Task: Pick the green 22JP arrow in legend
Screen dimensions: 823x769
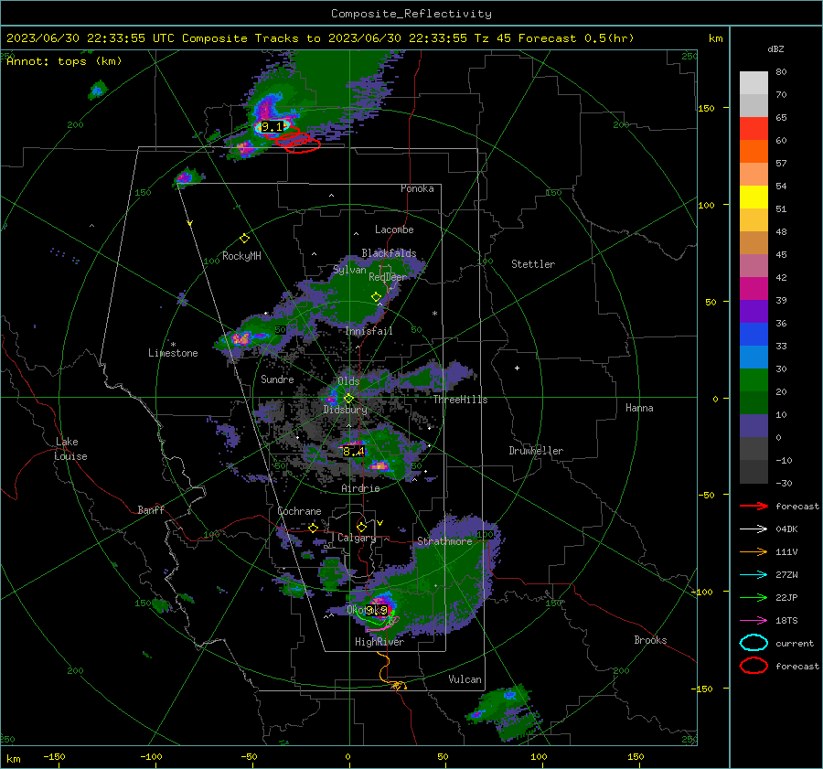Action: (x=754, y=597)
